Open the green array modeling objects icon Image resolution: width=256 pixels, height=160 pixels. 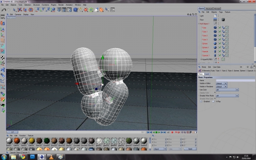91,10
